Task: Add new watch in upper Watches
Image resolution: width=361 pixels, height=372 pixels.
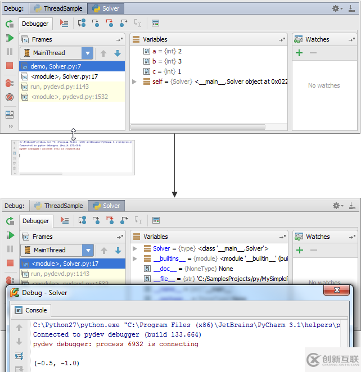Action: pos(299,53)
